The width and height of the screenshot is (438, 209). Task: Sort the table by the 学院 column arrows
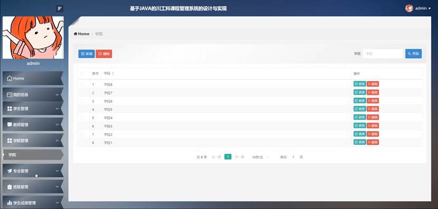click(x=113, y=74)
